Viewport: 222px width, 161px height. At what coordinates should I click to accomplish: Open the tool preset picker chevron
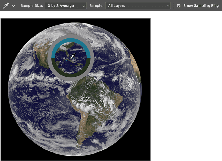click(x=13, y=6)
